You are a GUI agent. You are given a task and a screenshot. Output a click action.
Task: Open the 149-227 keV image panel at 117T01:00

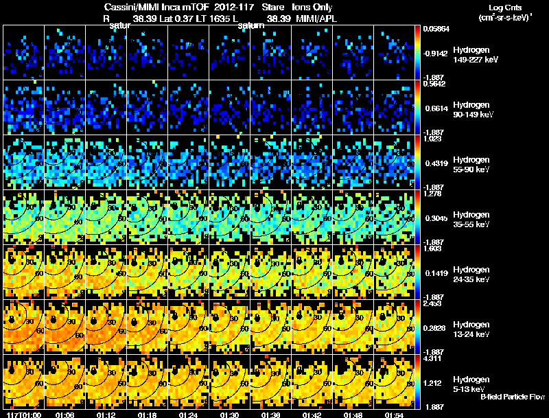(23, 53)
